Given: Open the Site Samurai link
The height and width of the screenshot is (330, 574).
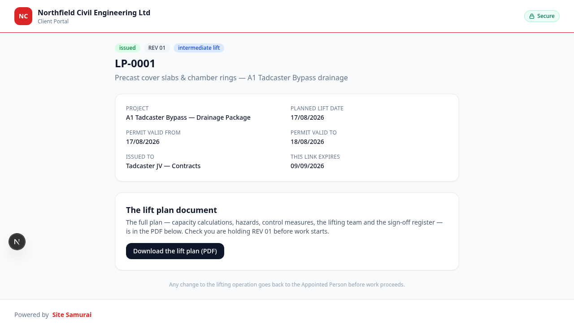Looking at the screenshot, I should coord(72,315).
